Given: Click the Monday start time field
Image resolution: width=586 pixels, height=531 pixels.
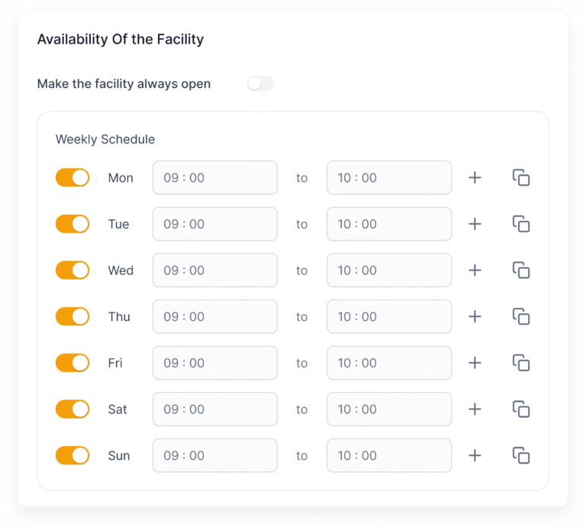Looking at the screenshot, I should [215, 178].
